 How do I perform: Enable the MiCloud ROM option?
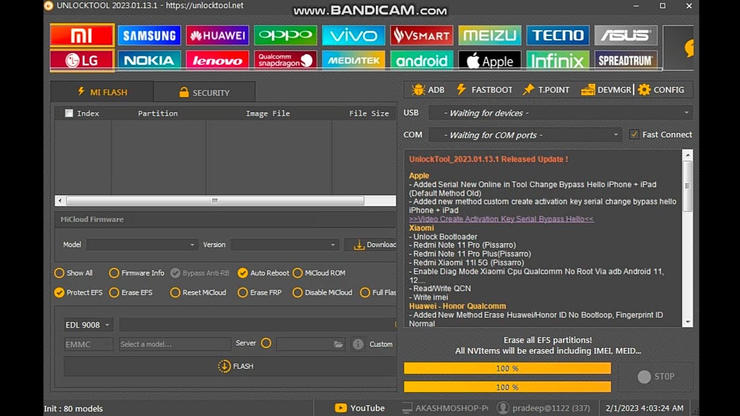pyautogui.click(x=319, y=273)
